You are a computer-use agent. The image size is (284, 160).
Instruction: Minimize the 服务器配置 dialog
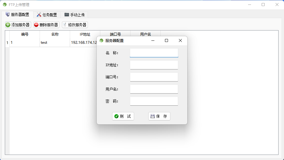click(153, 40)
